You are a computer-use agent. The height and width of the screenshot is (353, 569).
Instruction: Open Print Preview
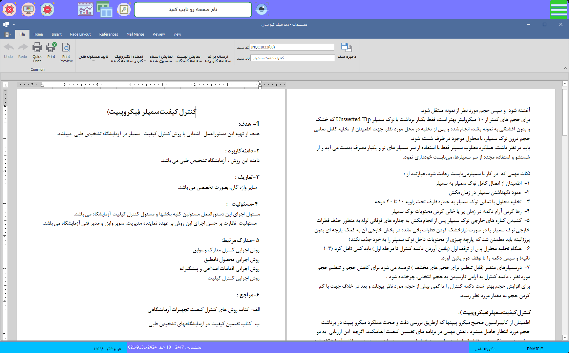[x=66, y=48]
